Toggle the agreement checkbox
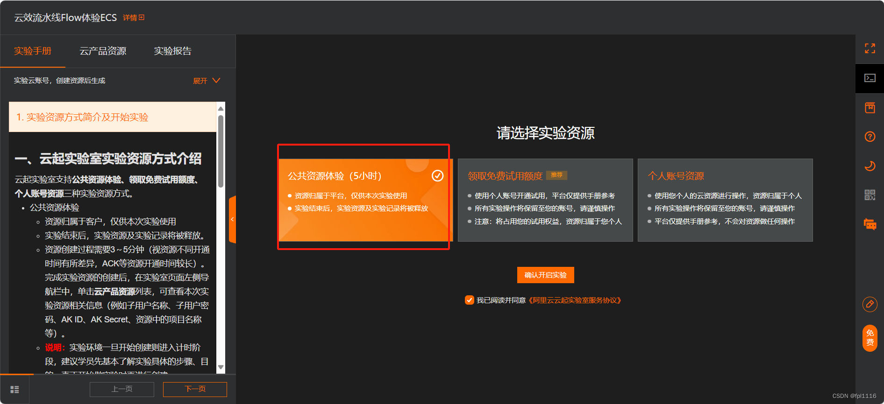This screenshot has height=404, width=884. (470, 300)
